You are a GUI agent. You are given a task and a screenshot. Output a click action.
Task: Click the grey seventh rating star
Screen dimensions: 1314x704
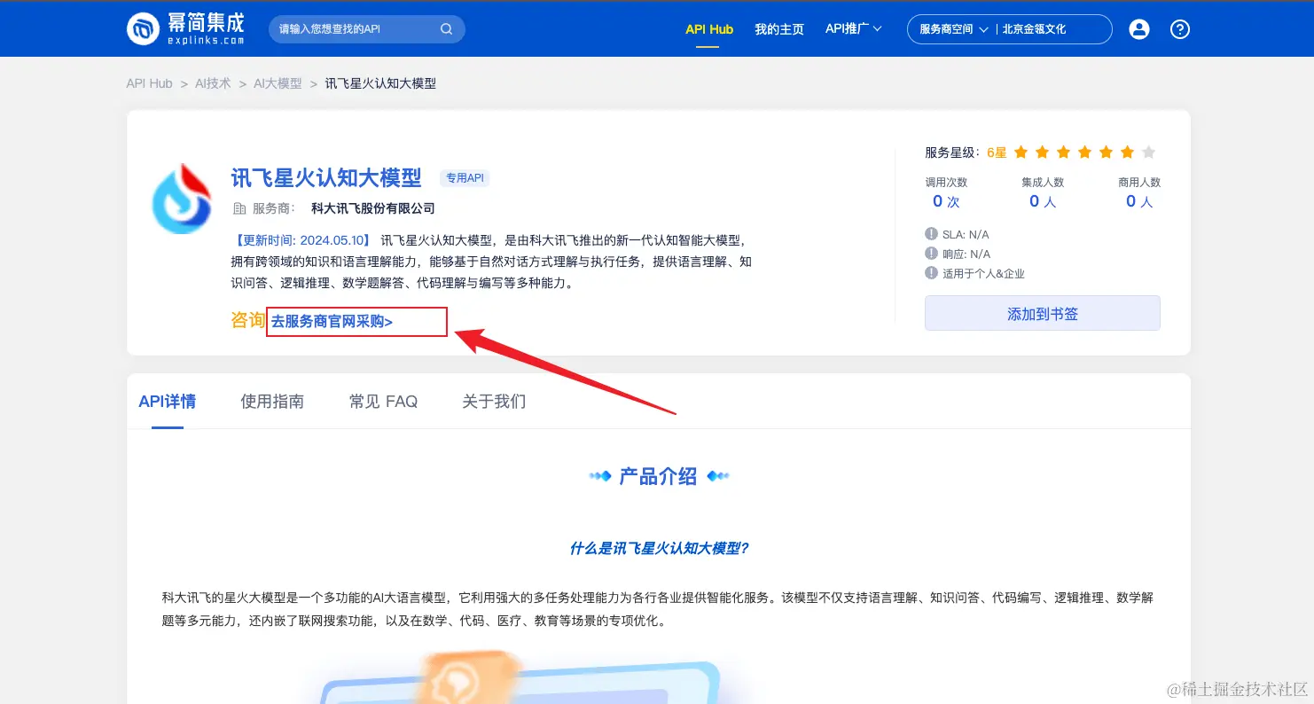coord(1148,153)
